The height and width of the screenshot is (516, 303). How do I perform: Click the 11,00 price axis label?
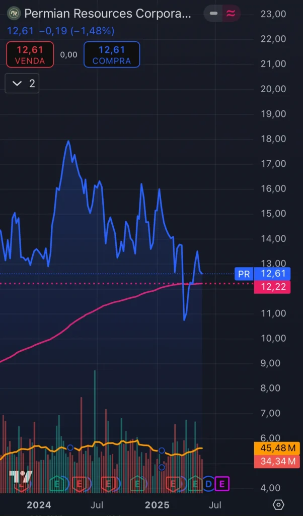pyautogui.click(x=273, y=313)
